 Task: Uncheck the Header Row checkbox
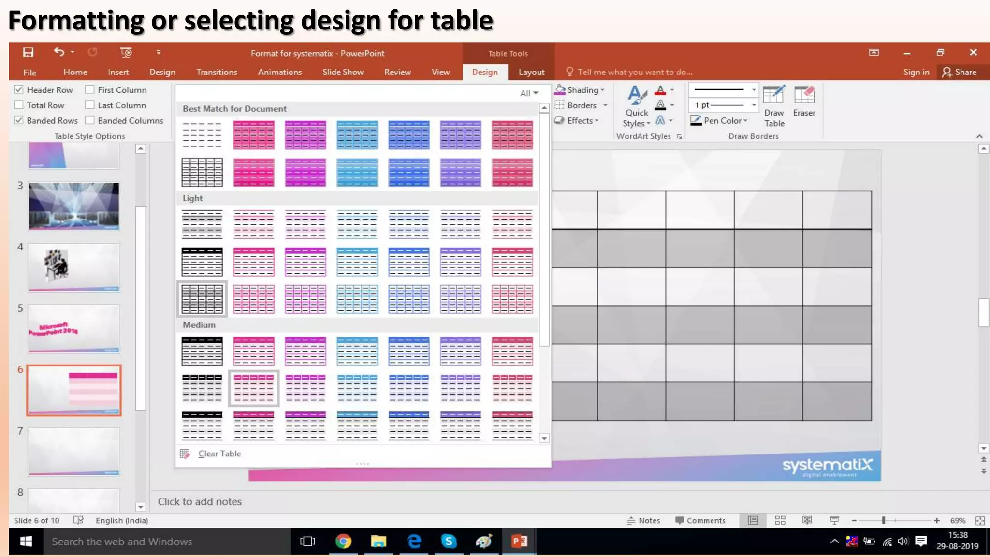point(19,89)
